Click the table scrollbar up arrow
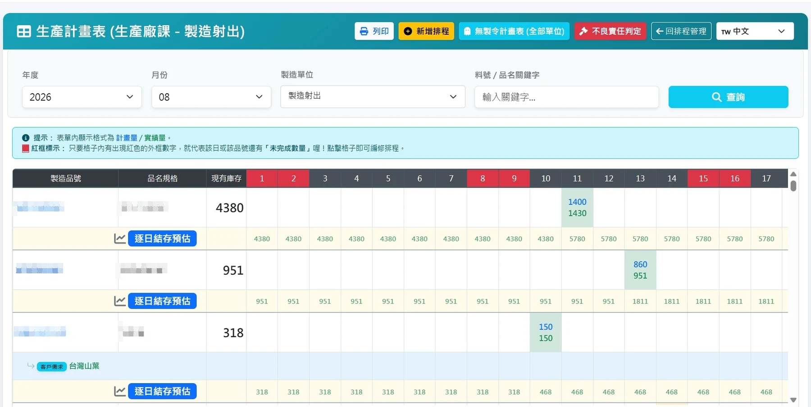The height and width of the screenshot is (407, 811). coord(793,174)
